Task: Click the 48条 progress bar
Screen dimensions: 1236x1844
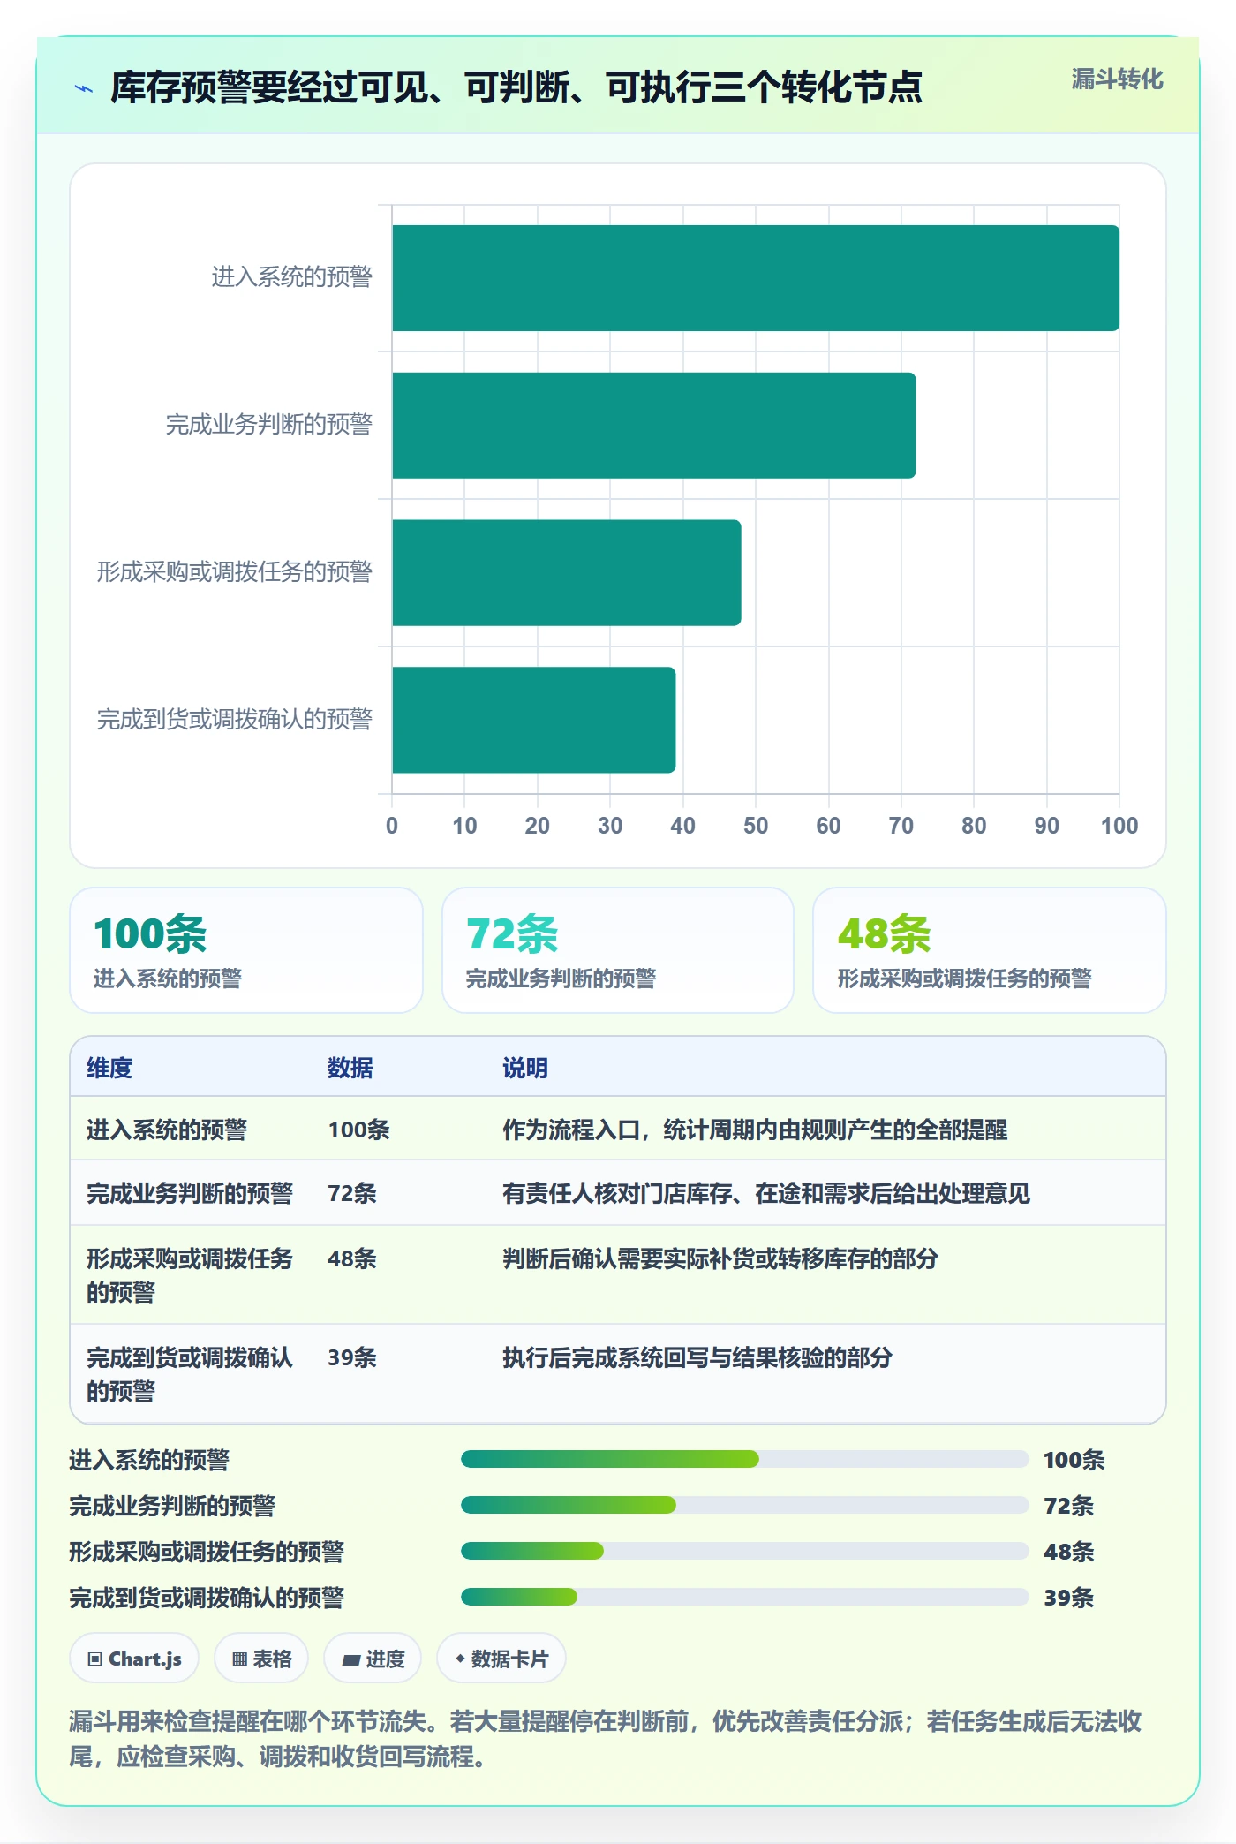Action: [x=745, y=1551]
